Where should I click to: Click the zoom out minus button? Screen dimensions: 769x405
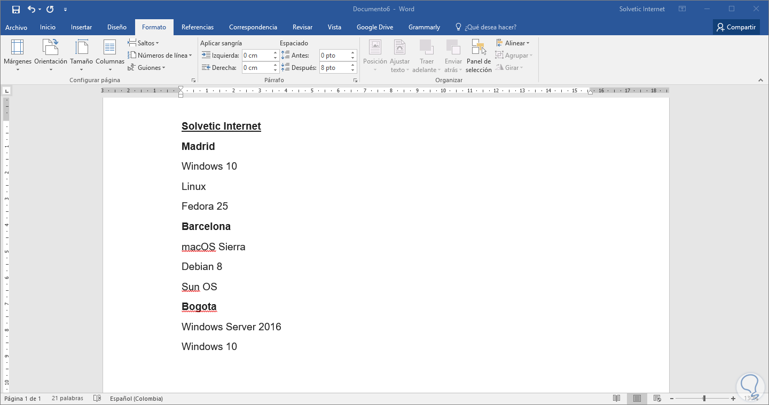672,399
